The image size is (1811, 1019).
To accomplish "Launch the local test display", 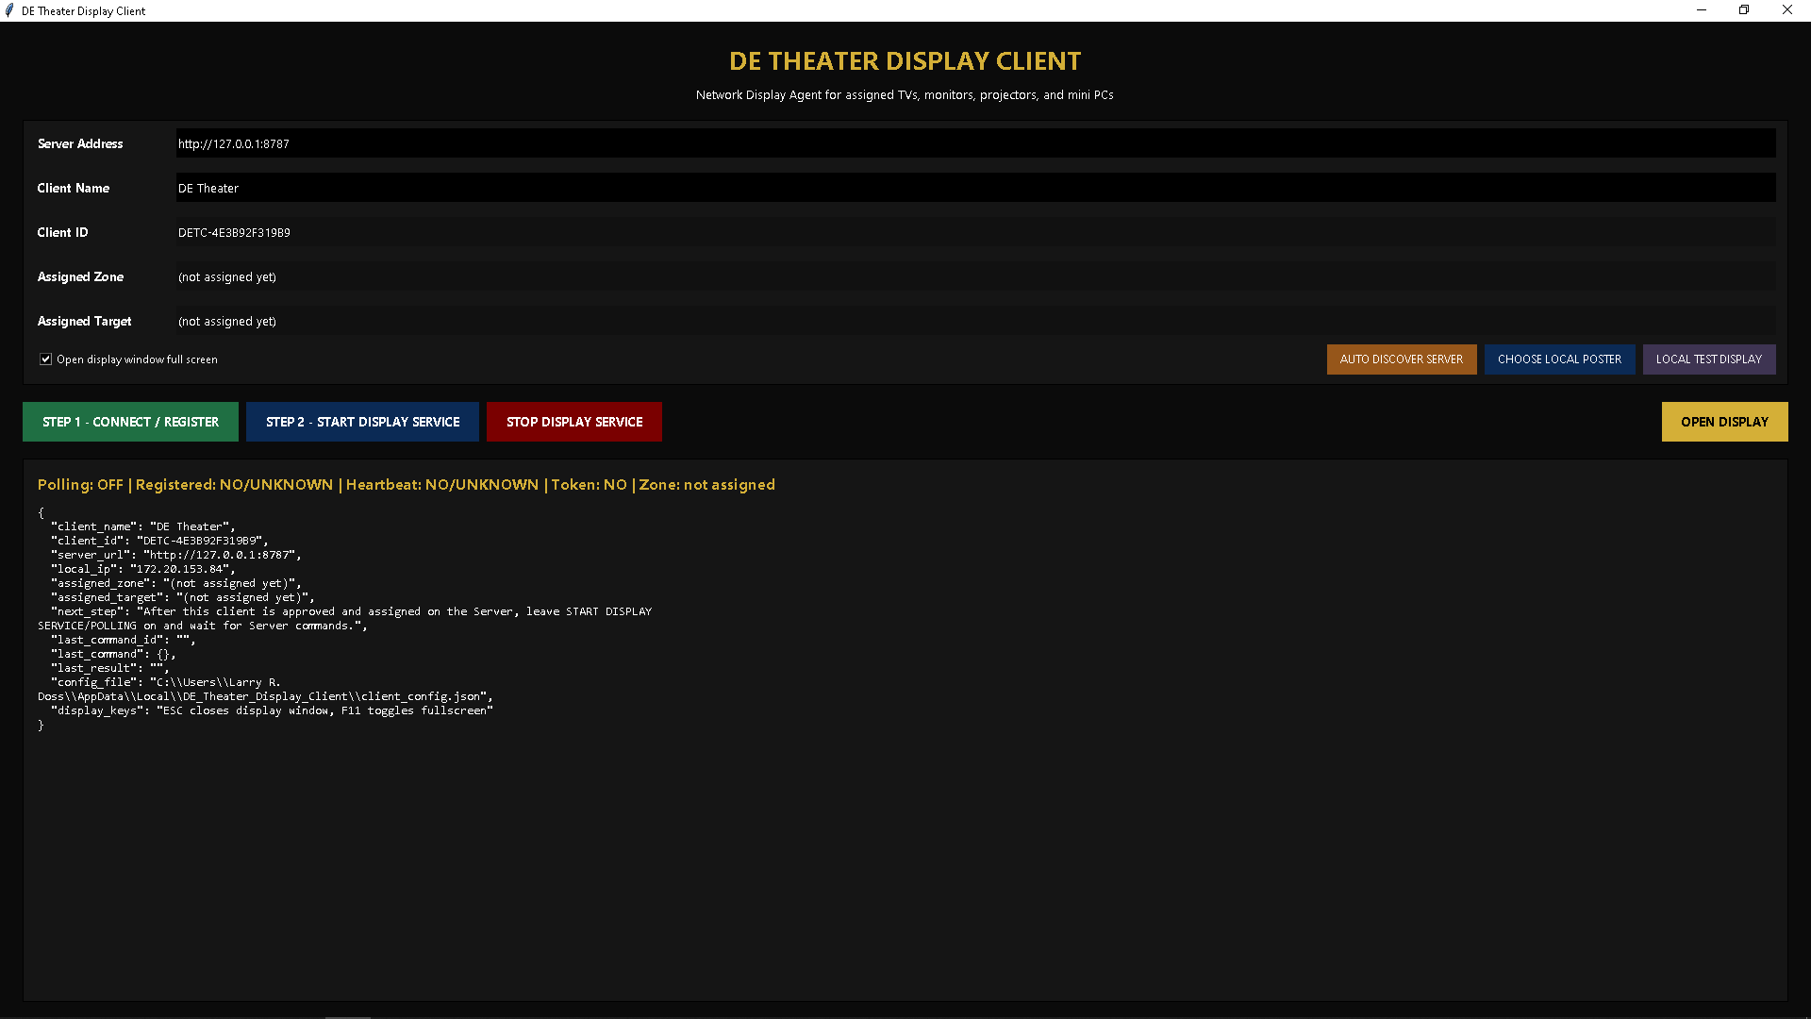I will [x=1709, y=359].
